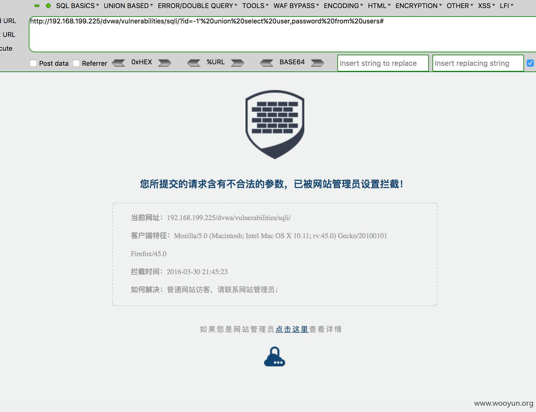The height and width of the screenshot is (412, 536).
Task: Open the SQL BASICS dropdown menu
Action: (x=77, y=6)
